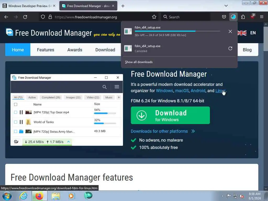Close the Free Download Manager tab

[113, 6]
